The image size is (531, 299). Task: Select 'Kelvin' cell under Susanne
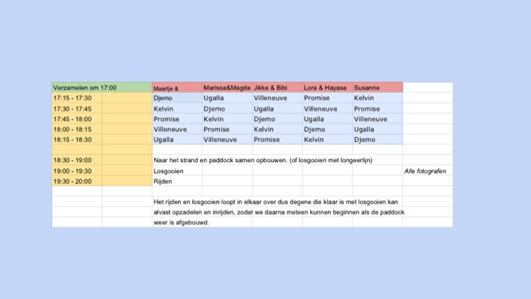[x=378, y=98]
